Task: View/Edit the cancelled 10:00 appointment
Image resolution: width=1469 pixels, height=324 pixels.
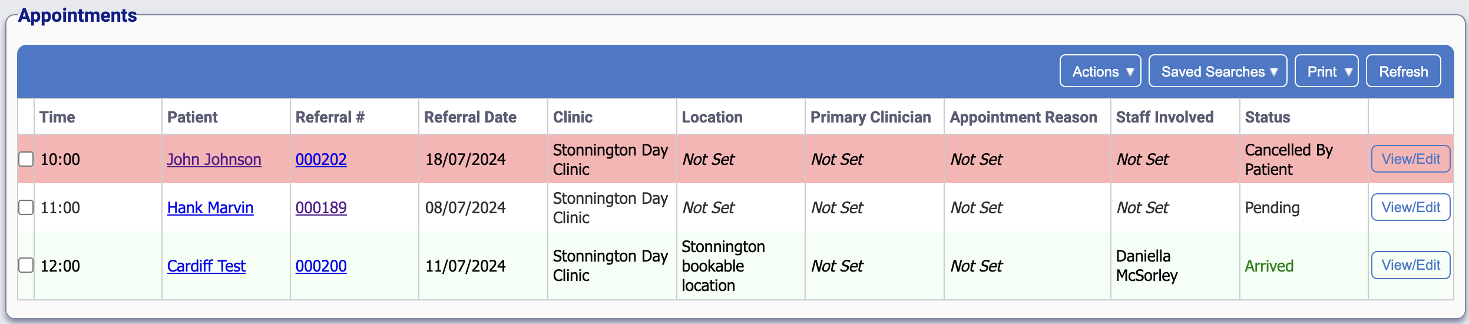Action: point(1410,159)
